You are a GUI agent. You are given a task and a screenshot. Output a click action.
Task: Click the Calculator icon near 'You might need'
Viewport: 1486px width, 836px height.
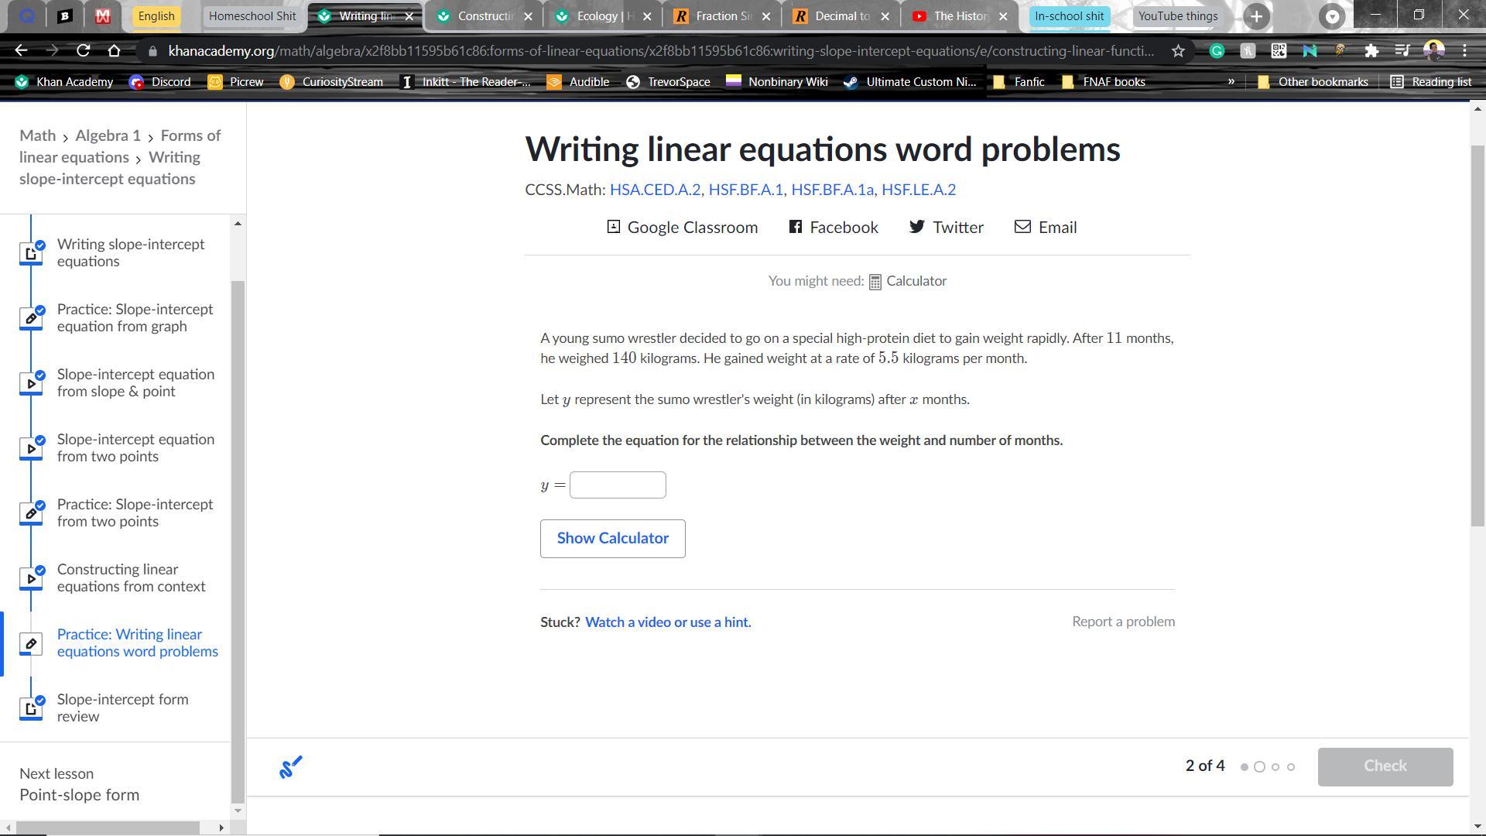(x=875, y=283)
